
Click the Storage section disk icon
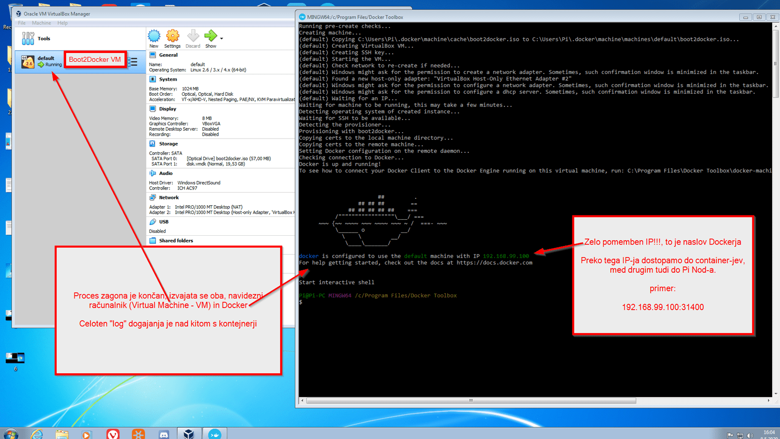[x=153, y=144]
